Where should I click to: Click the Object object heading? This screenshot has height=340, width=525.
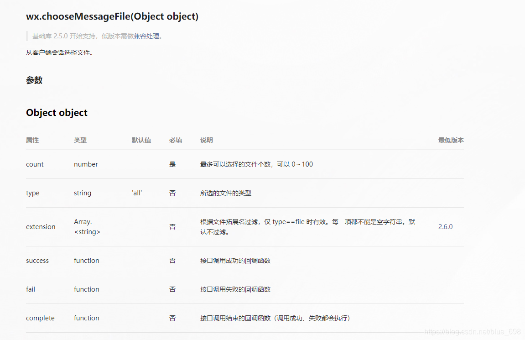coord(57,113)
